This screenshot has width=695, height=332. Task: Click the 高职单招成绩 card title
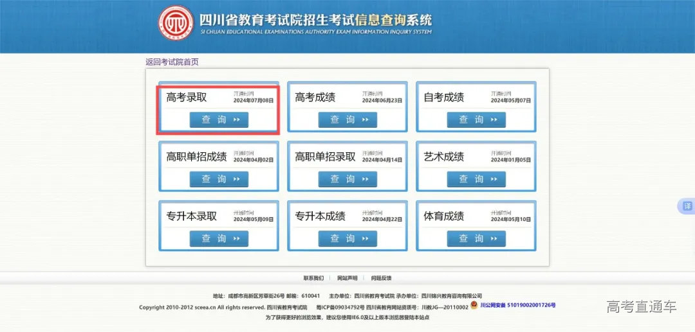pyautogui.click(x=196, y=157)
